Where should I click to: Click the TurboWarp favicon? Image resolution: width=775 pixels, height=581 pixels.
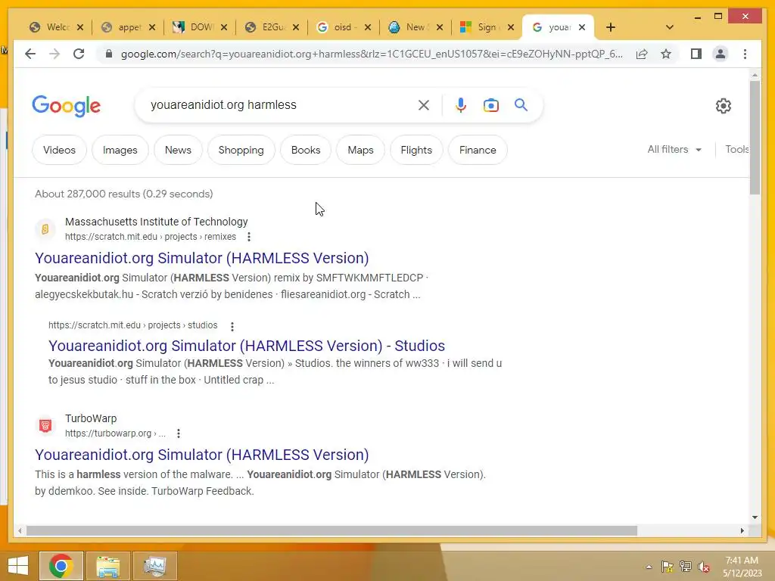click(x=45, y=425)
